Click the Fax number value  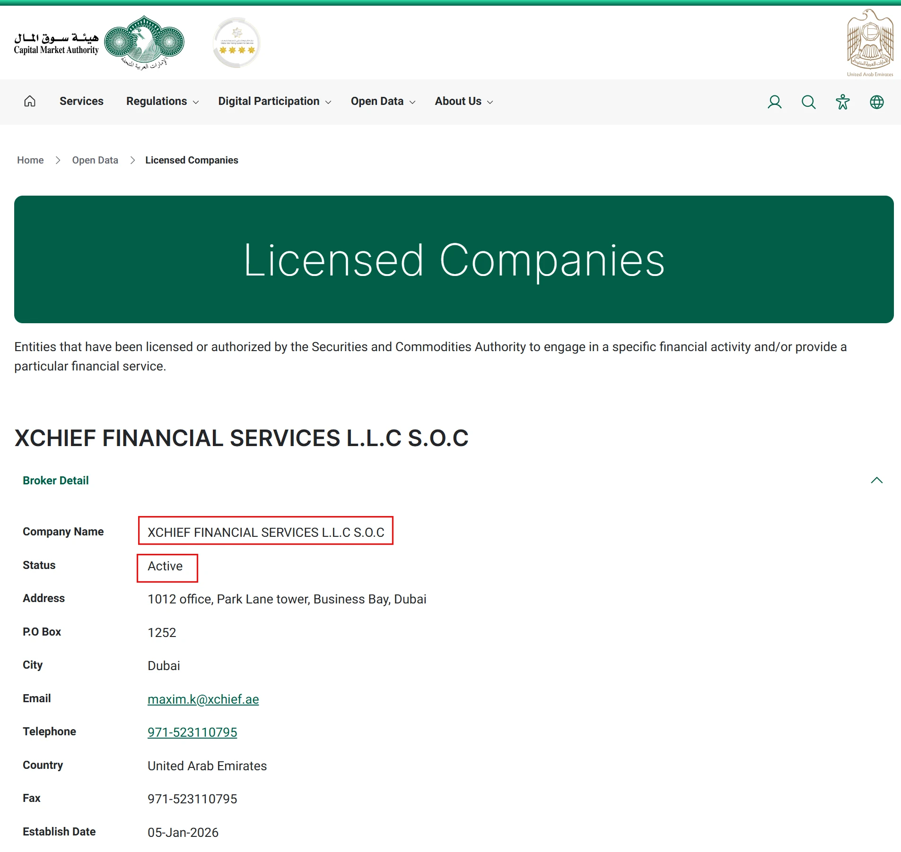tap(192, 799)
